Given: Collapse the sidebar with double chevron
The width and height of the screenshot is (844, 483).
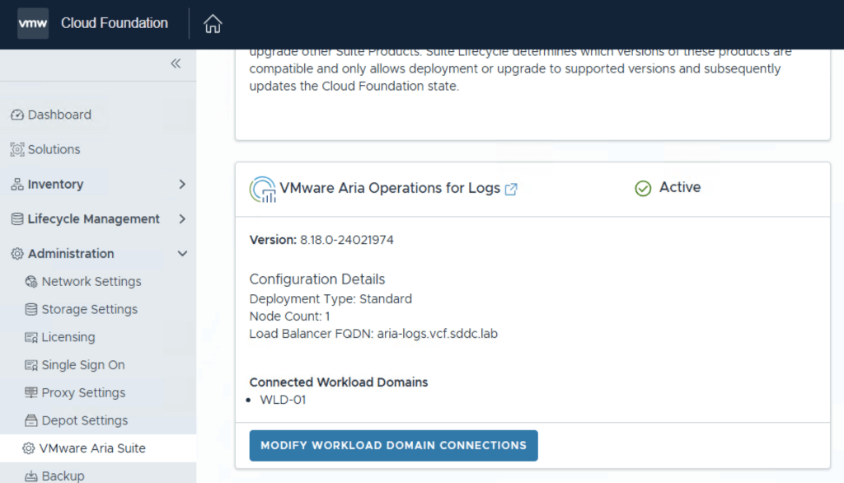Looking at the screenshot, I should point(176,63).
